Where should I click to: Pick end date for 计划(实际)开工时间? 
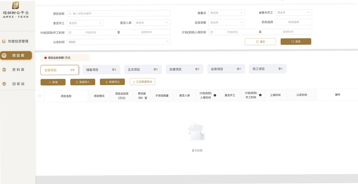(x=146, y=32)
